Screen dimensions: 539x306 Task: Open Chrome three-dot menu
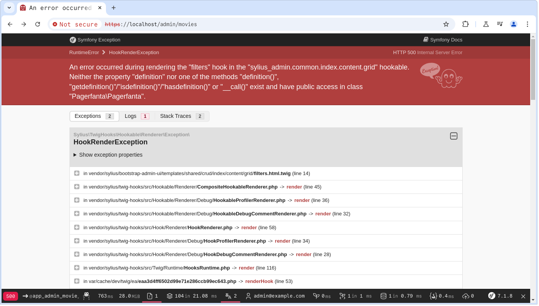click(527, 24)
